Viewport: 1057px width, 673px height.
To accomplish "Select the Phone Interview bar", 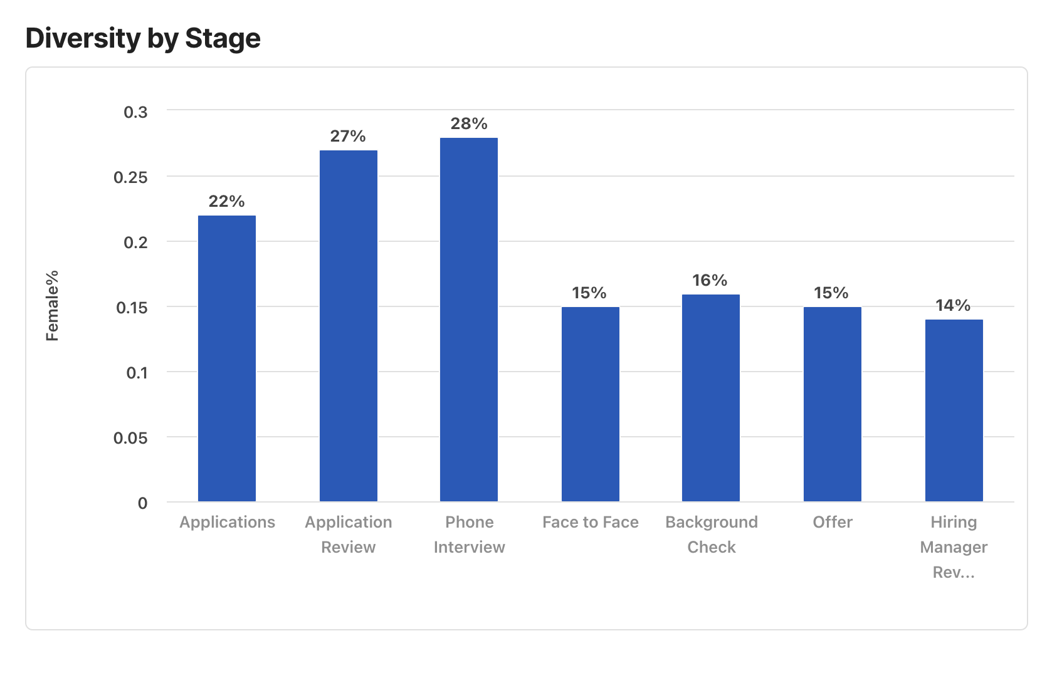I will pos(469,320).
